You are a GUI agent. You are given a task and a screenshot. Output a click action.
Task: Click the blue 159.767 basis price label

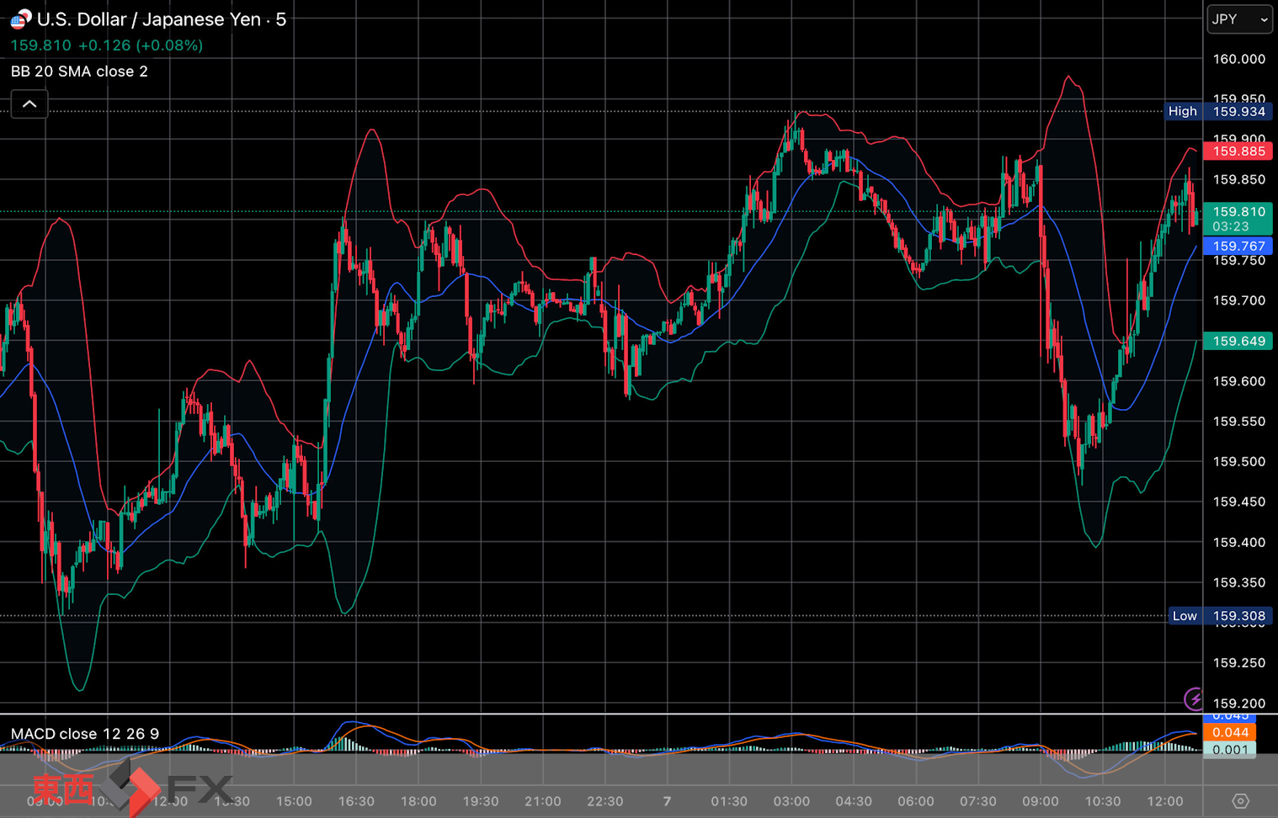pos(1238,246)
